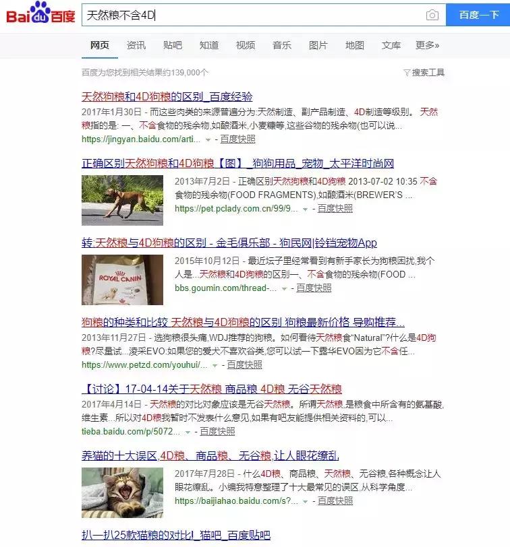Screen dimensions: 510x547
Task: Expand dropdown arrow beside baijiahao.baidu.com URL
Action: pos(305,502)
